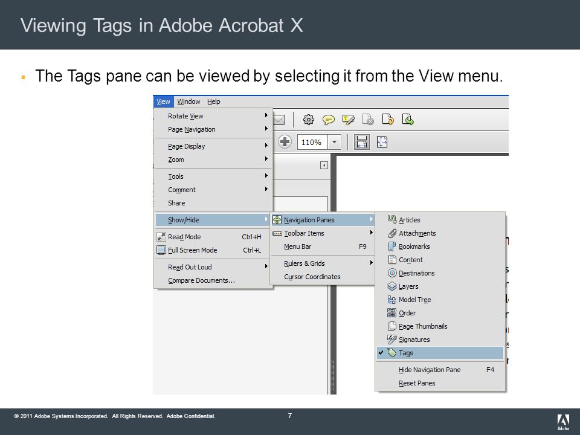Expand the Rulers & Grids submenu
Image resolution: width=580 pixels, height=435 pixels.
coord(323,263)
